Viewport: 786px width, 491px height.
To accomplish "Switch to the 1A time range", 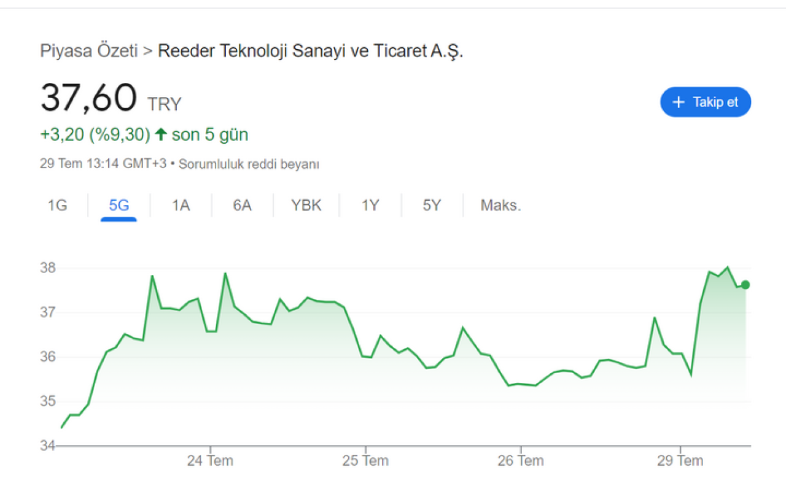I will pyautogui.click(x=181, y=206).
